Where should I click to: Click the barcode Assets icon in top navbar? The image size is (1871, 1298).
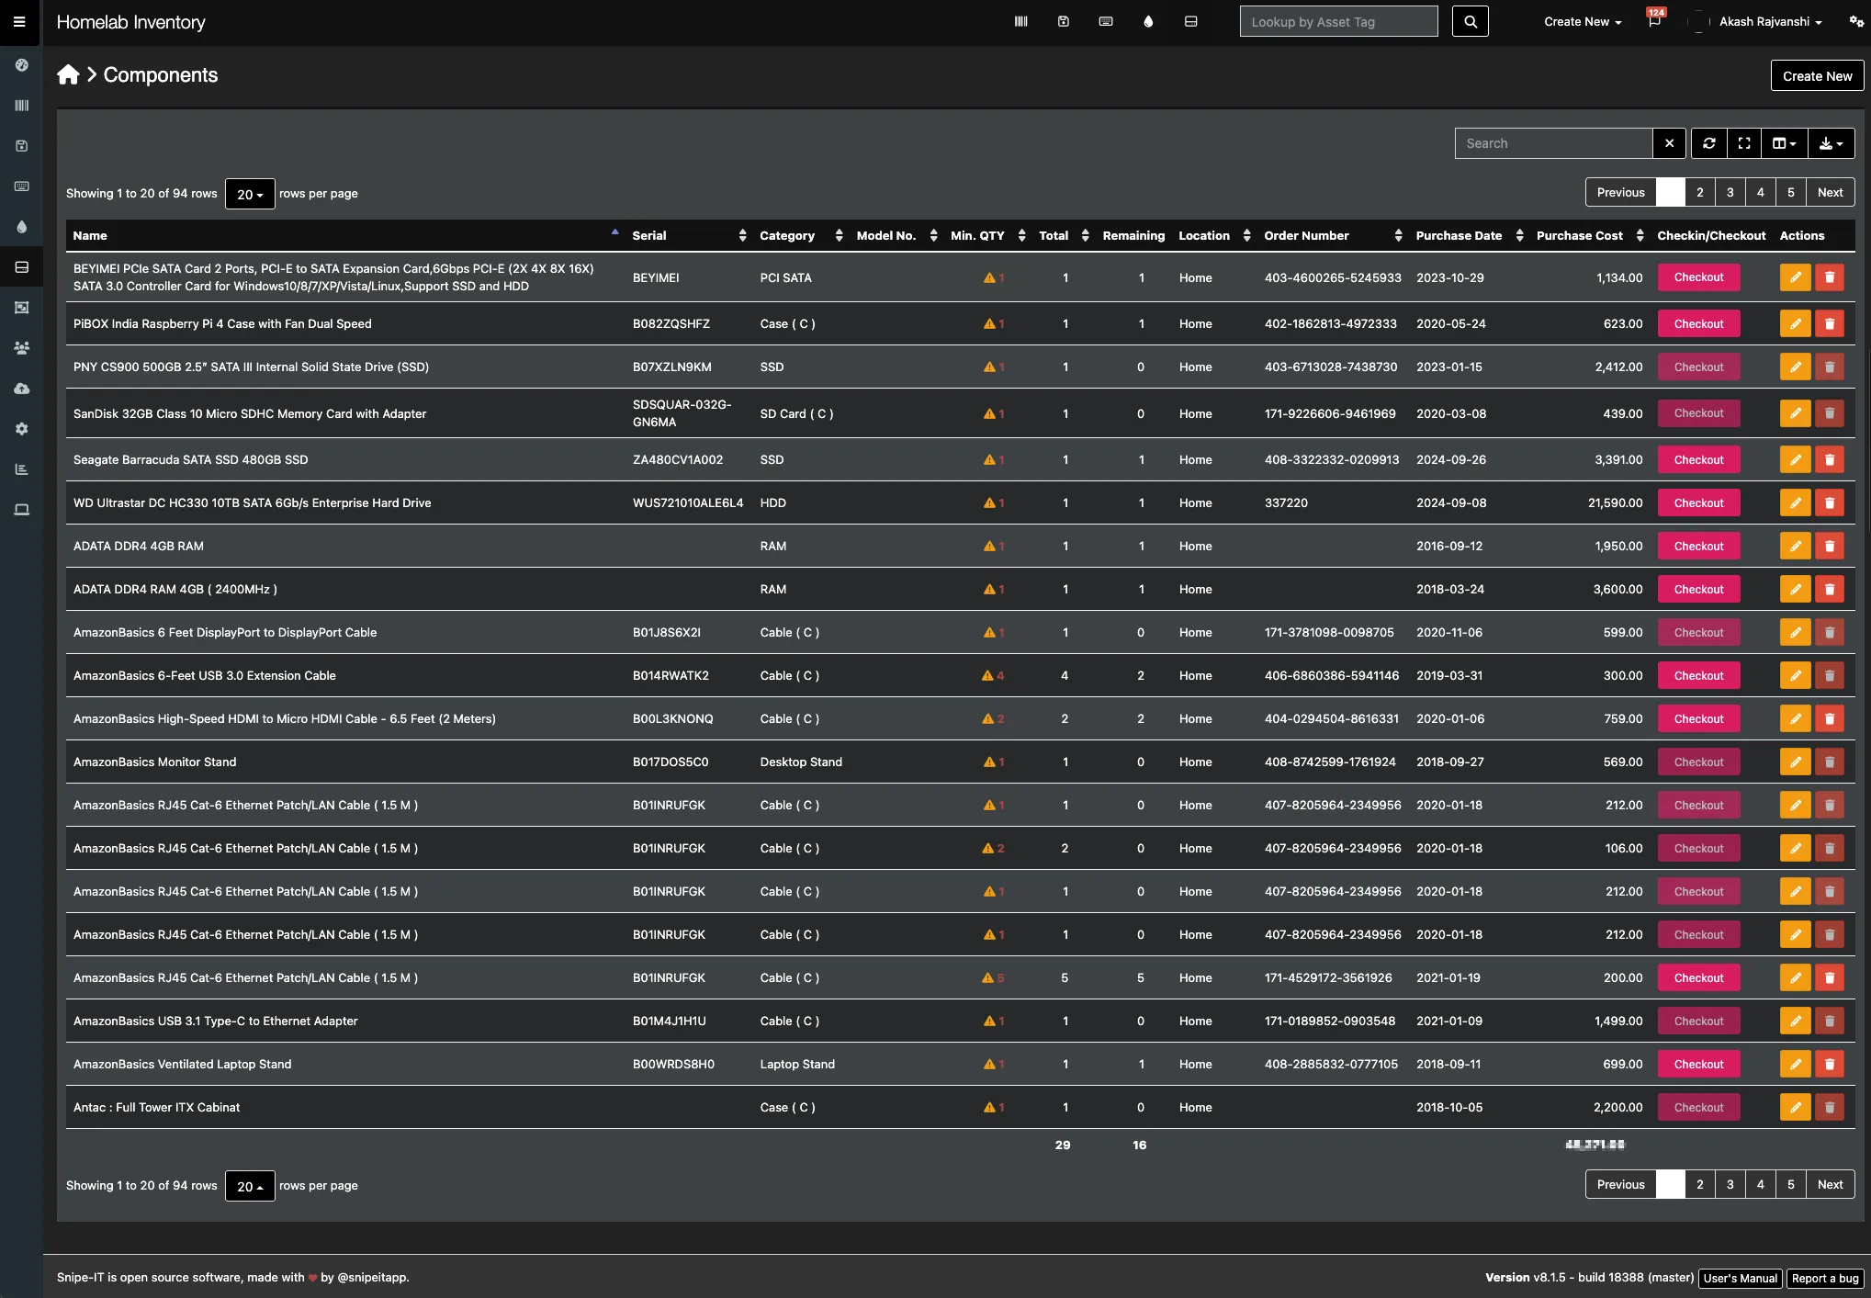(1020, 21)
